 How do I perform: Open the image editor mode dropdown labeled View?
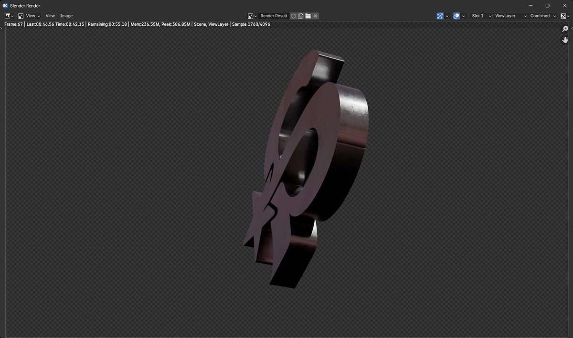pos(29,16)
